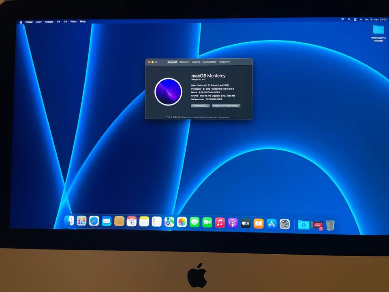Click the Serienummer line
Screen dimensions: 389x292
point(207,99)
